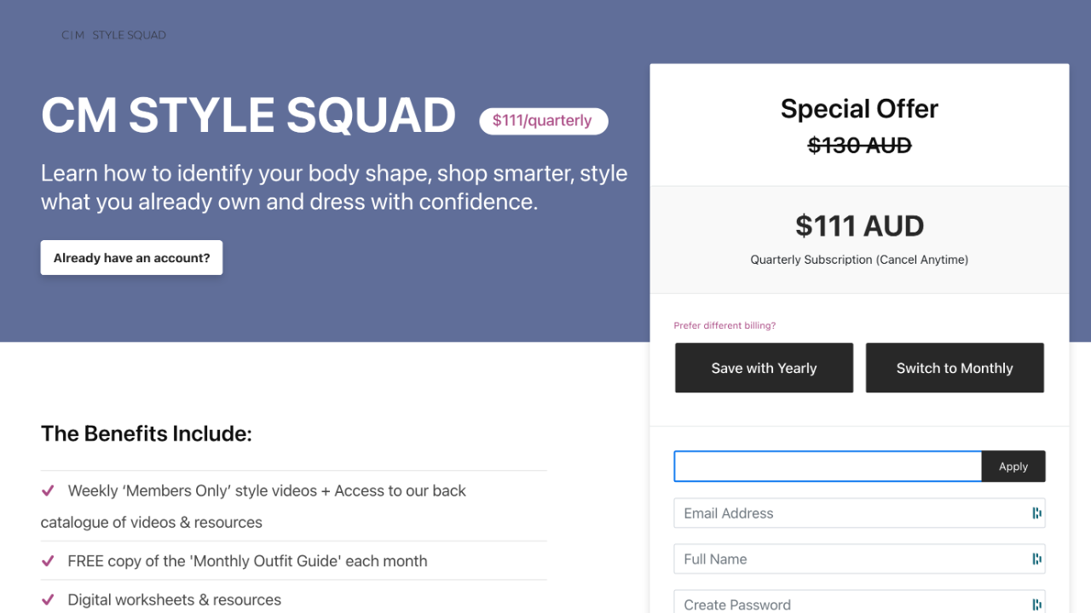Select the Full Name field
The width and height of the screenshot is (1091, 613).
tap(852, 559)
